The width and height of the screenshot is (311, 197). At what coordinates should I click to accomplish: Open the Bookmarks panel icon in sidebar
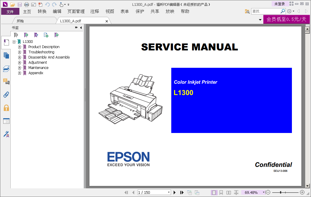point(6,42)
